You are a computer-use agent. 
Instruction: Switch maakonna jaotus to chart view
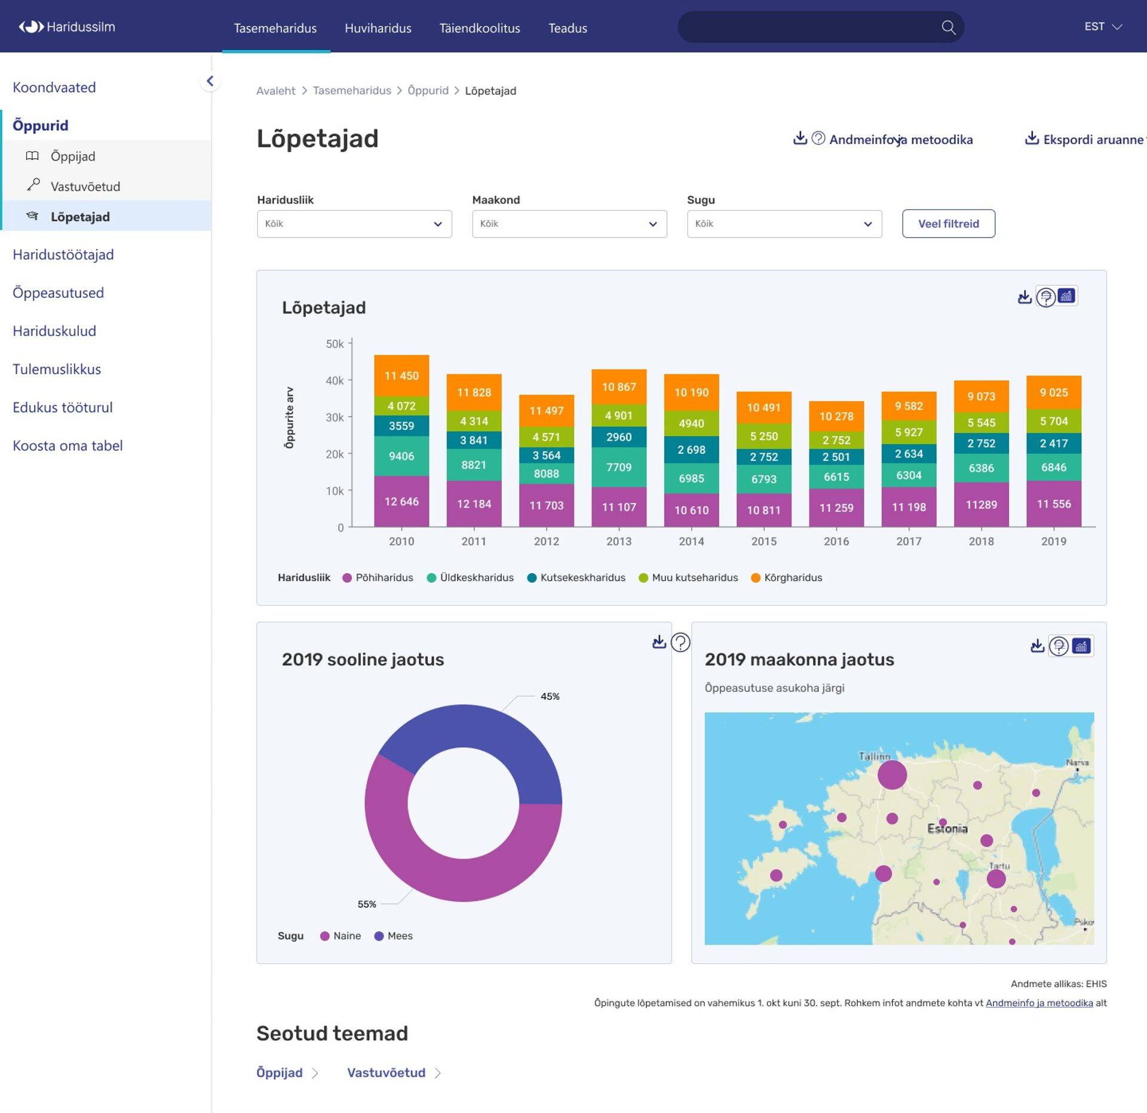pos(1081,646)
